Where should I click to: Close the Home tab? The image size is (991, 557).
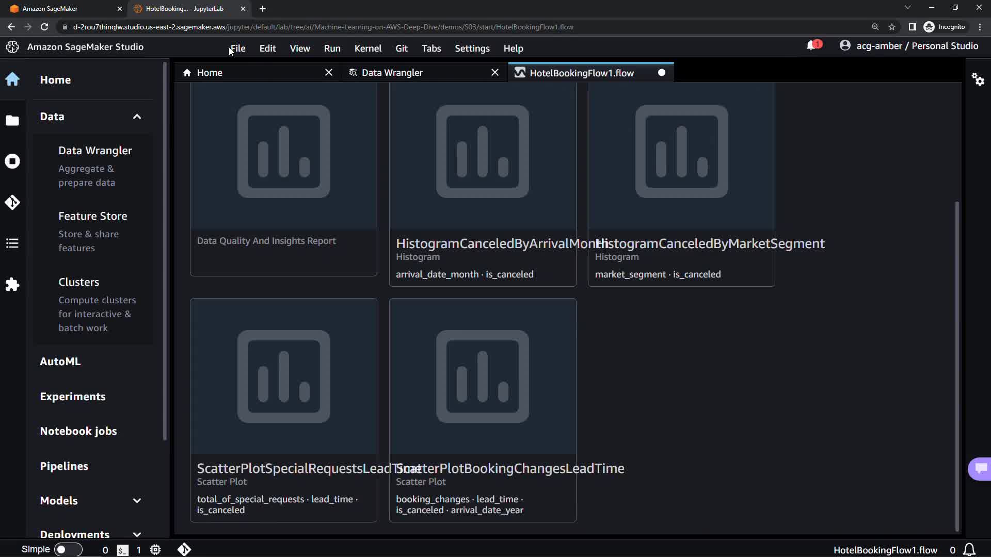coord(329,73)
